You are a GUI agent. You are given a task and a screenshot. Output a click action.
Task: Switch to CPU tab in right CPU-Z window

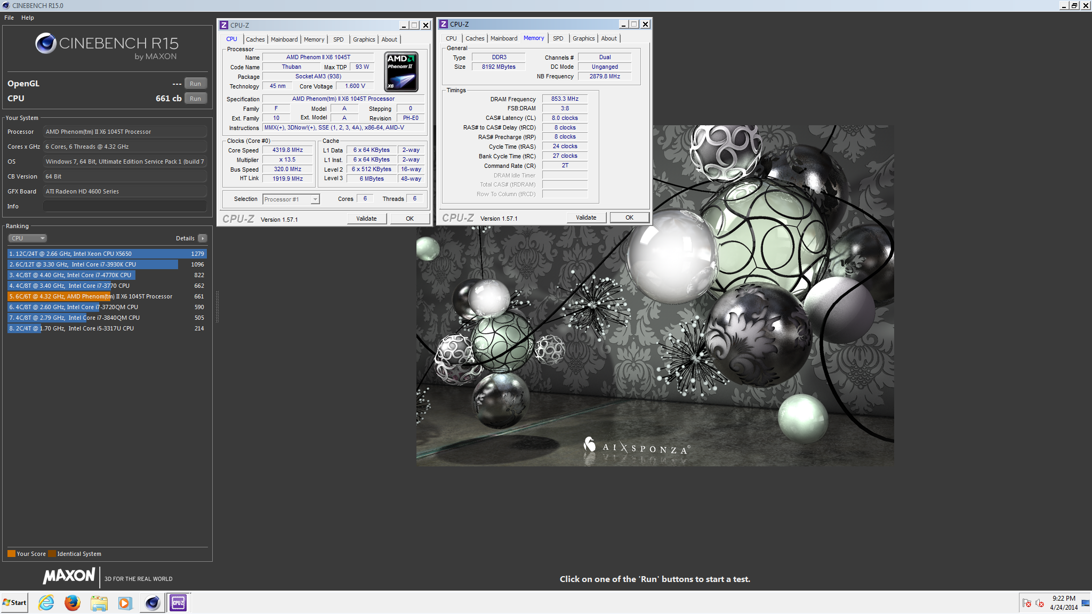coord(451,38)
